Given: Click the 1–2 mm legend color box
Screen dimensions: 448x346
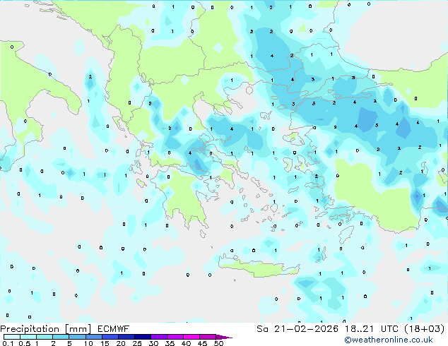Looking at the screenshot, I should (45, 337).
